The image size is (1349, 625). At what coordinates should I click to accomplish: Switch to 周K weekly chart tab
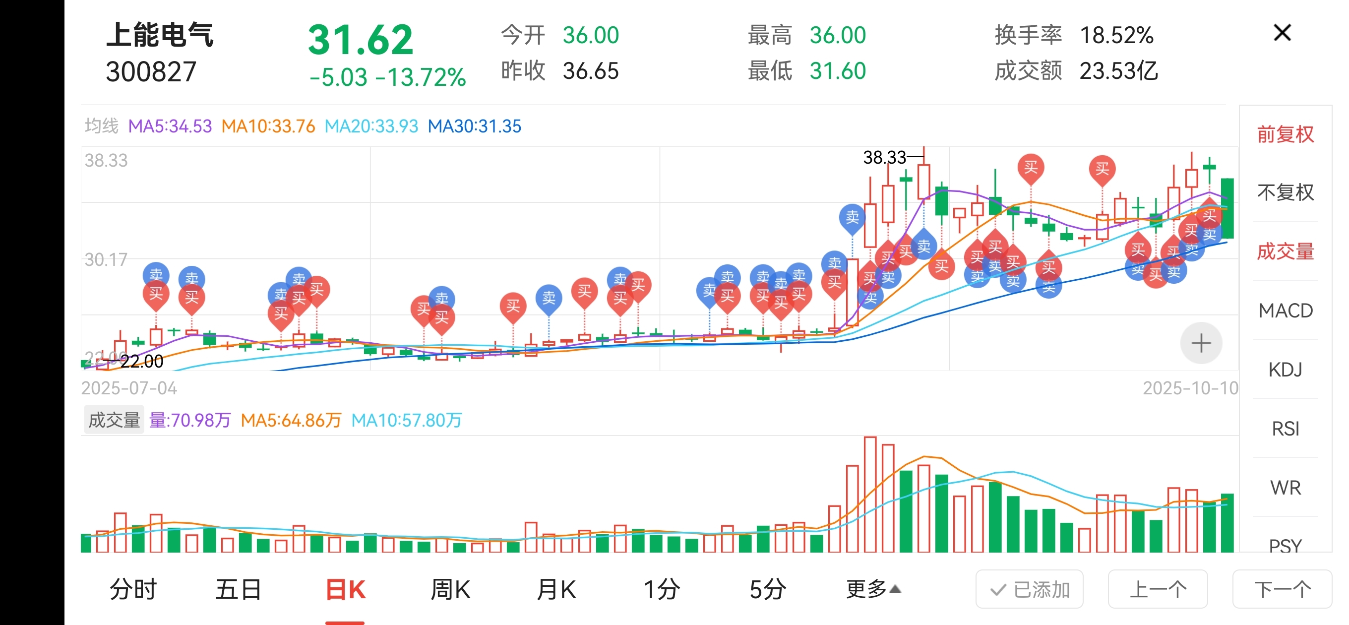(450, 589)
